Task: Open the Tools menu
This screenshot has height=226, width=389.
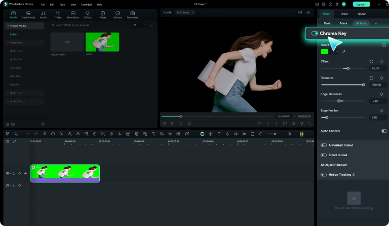Action: 62,4
